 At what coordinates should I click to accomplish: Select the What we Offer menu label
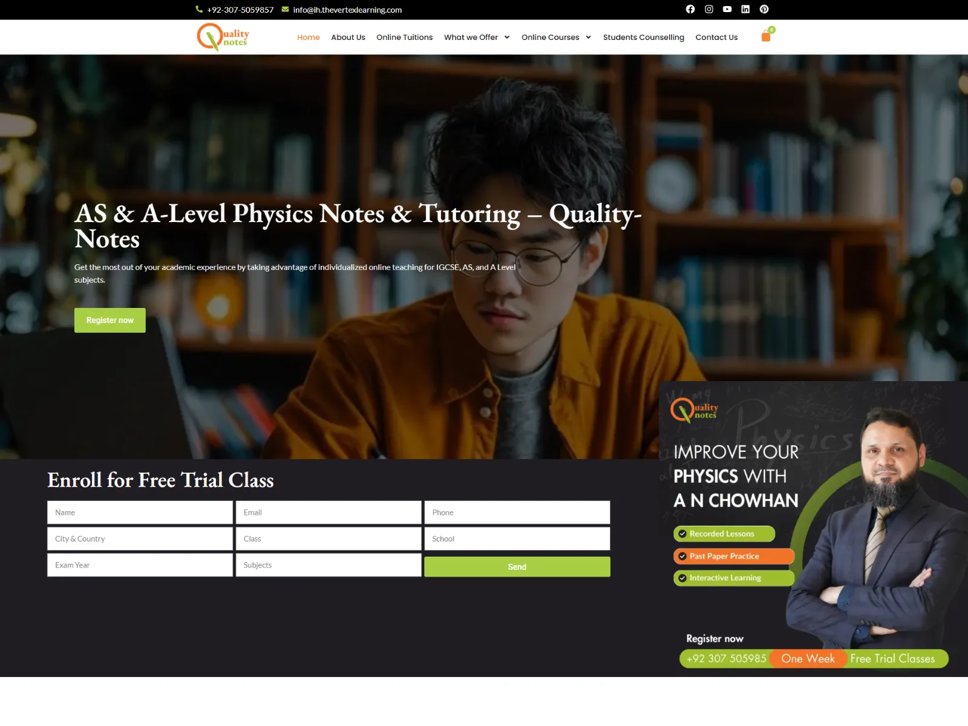pos(471,38)
